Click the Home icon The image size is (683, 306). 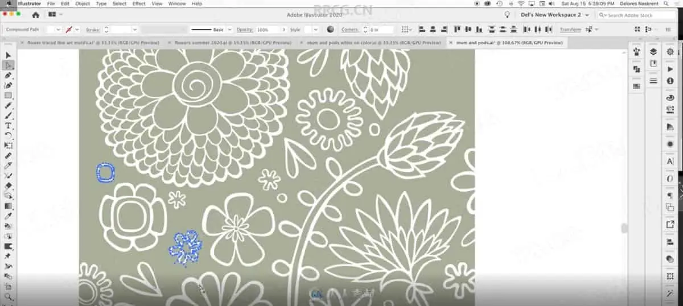(36, 15)
